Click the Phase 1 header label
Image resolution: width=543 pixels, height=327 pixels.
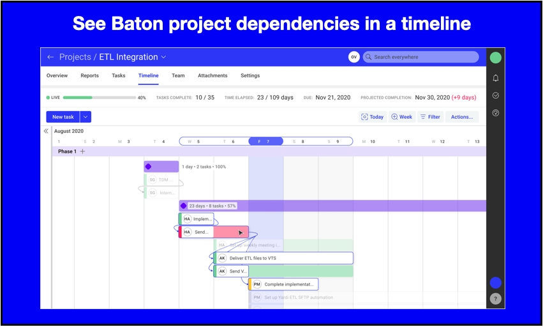pos(67,151)
